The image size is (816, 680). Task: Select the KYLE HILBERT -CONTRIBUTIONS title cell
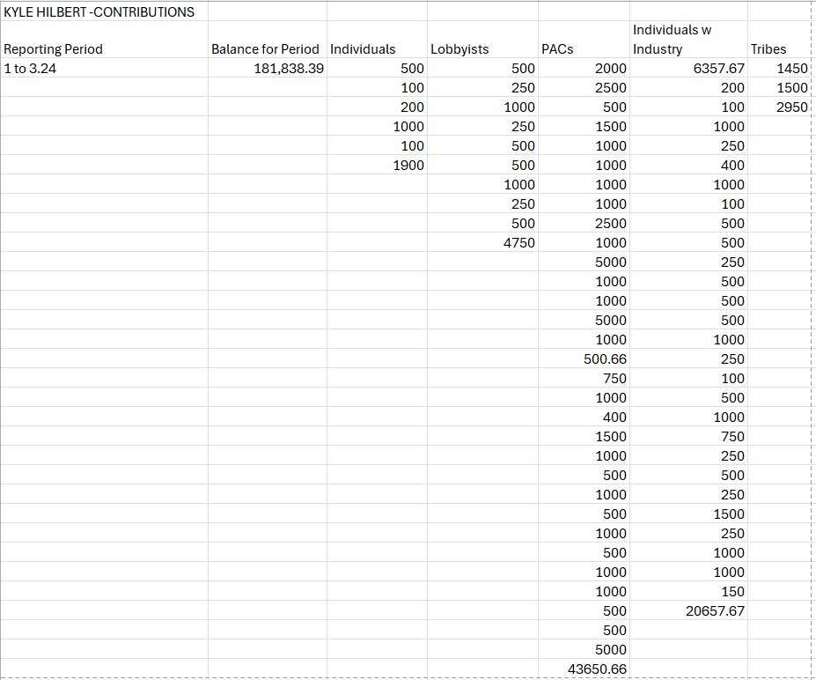99,11
